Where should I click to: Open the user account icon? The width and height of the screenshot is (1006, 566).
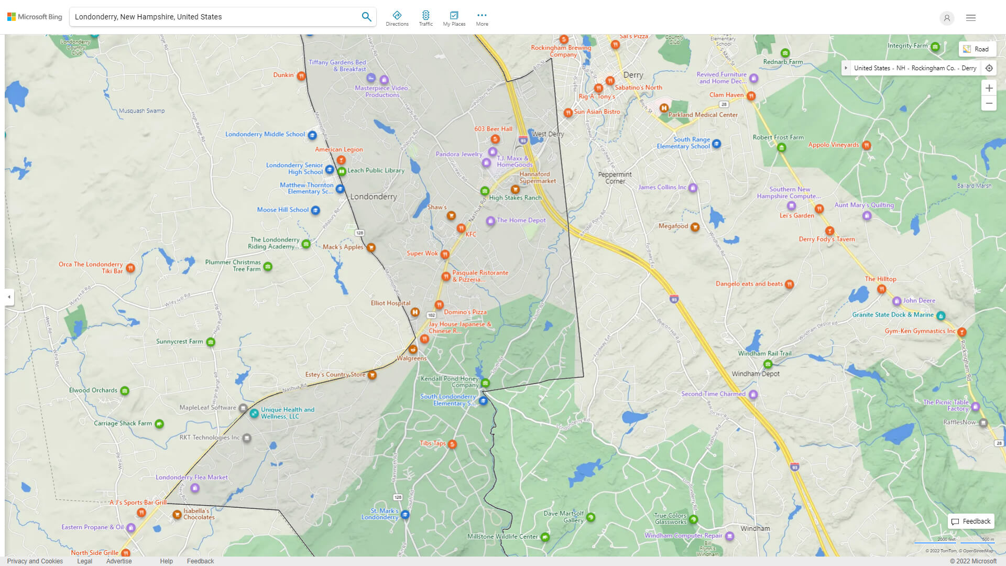click(946, 18)
